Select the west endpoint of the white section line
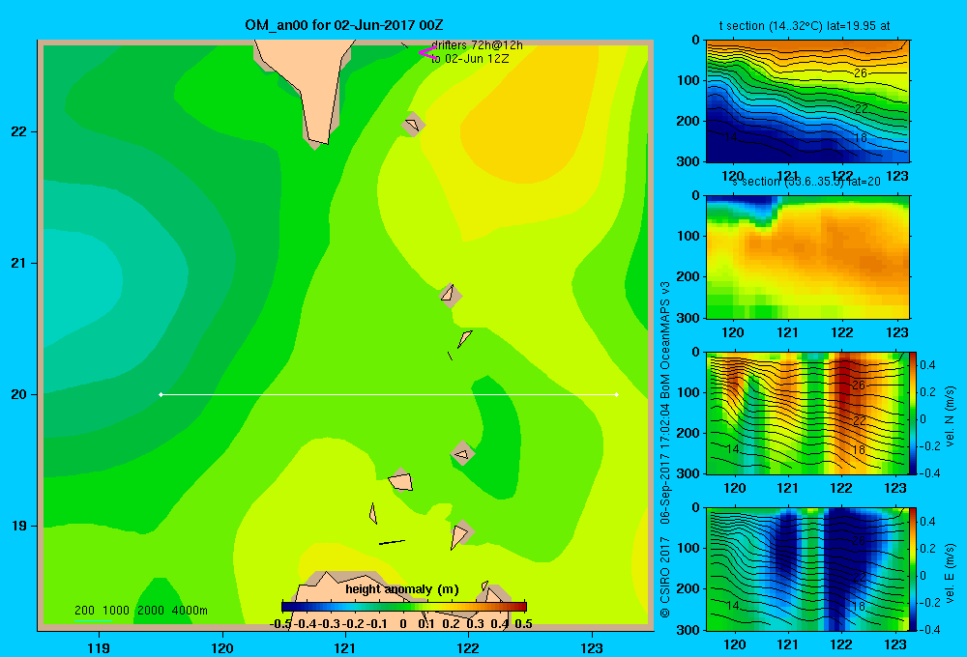The height and width of the screenshot is (657, 967). (161, 394)
